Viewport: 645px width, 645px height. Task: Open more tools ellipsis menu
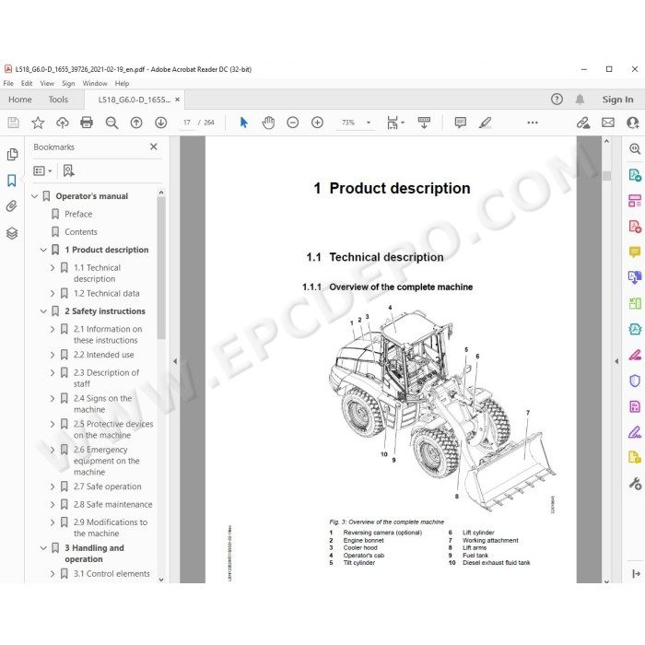[x=533, y=123]
